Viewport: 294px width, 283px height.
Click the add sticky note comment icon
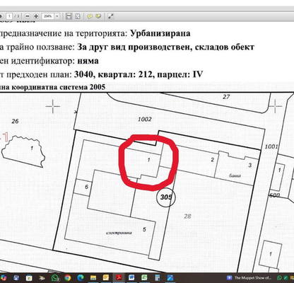coord(90,16)
